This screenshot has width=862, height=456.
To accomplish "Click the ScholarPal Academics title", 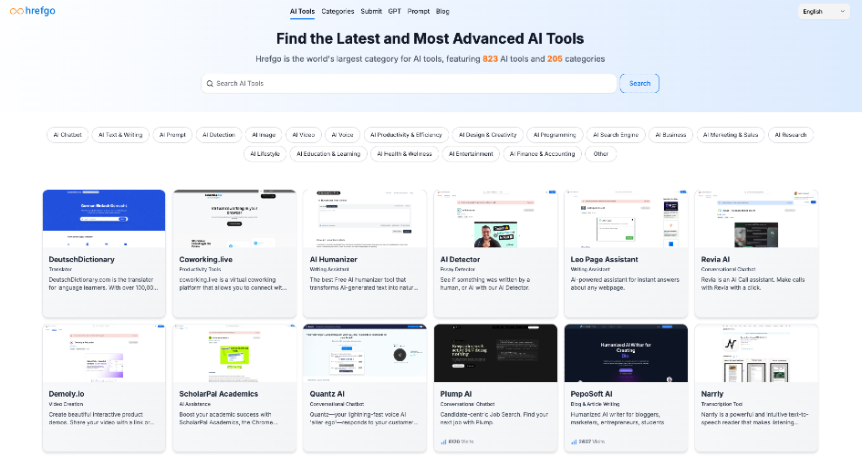I will point(218,394).
